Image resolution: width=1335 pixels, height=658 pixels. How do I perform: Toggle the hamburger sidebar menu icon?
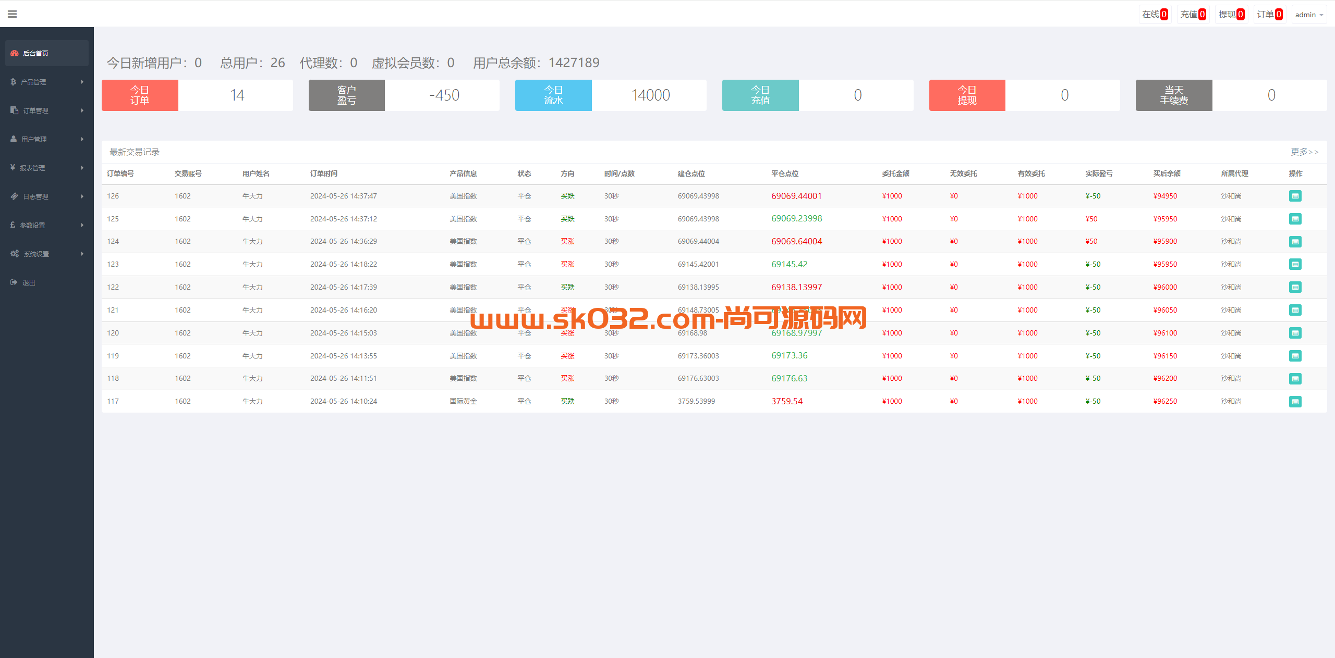13,14
